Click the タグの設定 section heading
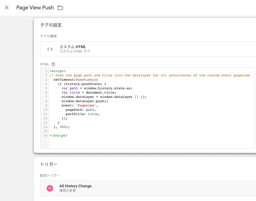The height and width of the screenshot is (201, 256). pyautogui.click(x=51, y=25)
